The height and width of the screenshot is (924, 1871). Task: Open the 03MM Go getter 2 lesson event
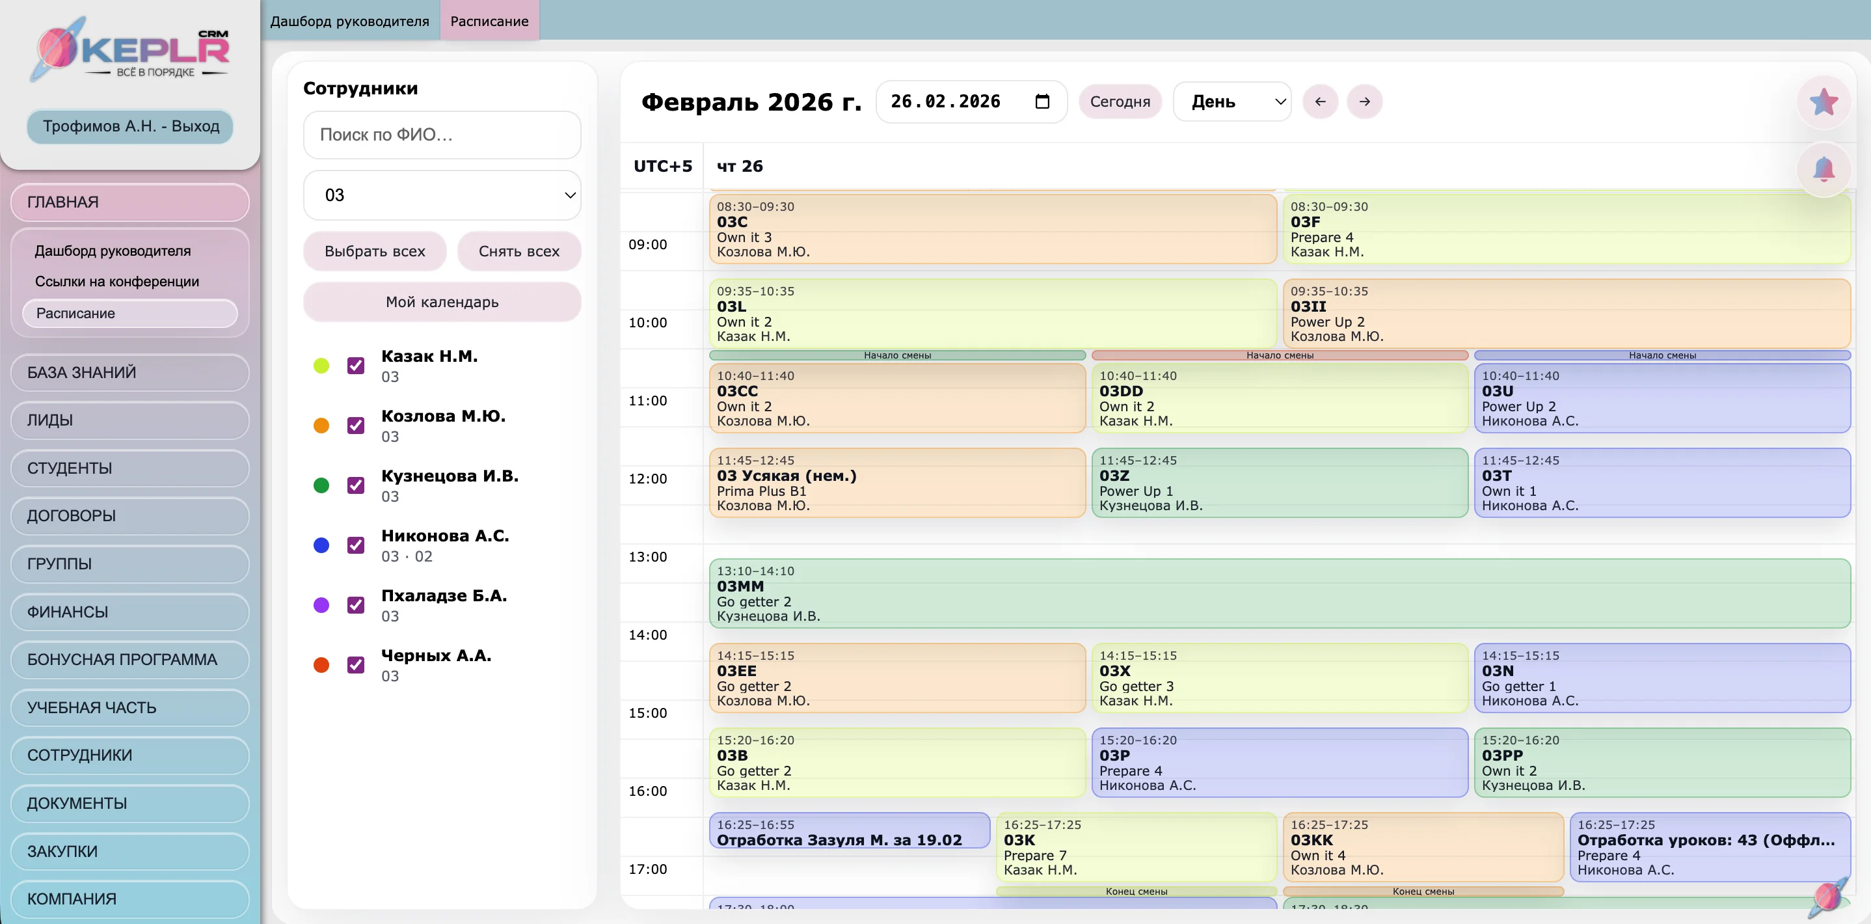click(1278, 593)
